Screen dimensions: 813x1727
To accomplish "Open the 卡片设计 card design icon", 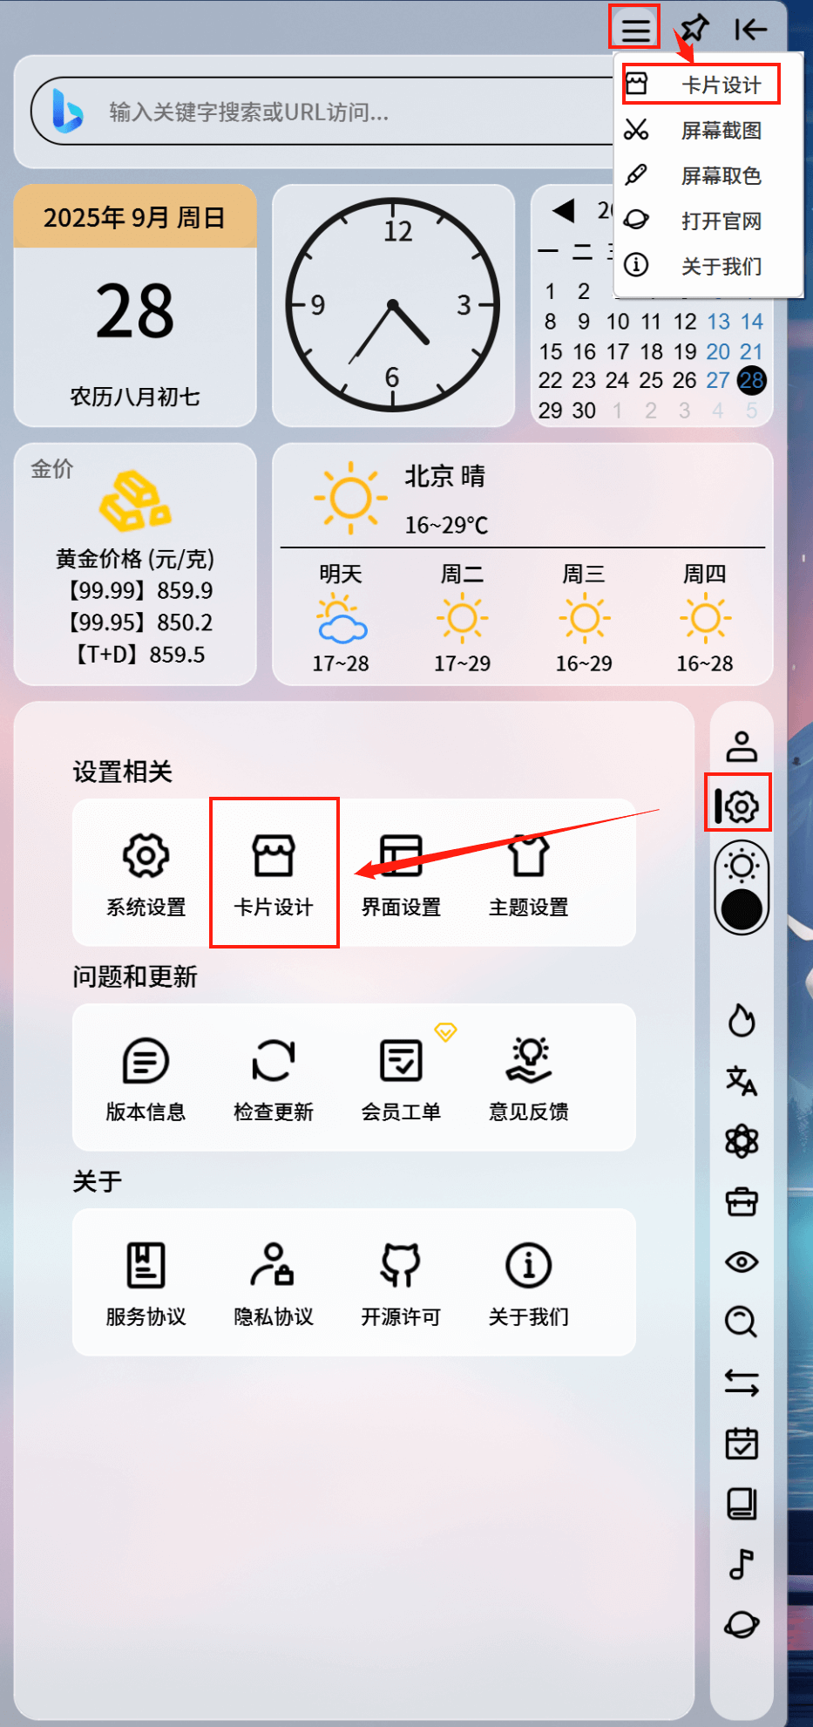I will point(274,855).
